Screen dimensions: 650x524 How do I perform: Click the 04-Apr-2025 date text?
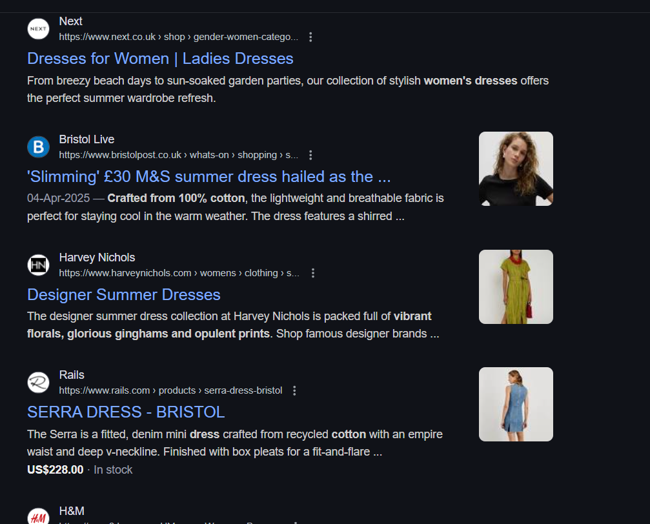click(59, 198)
